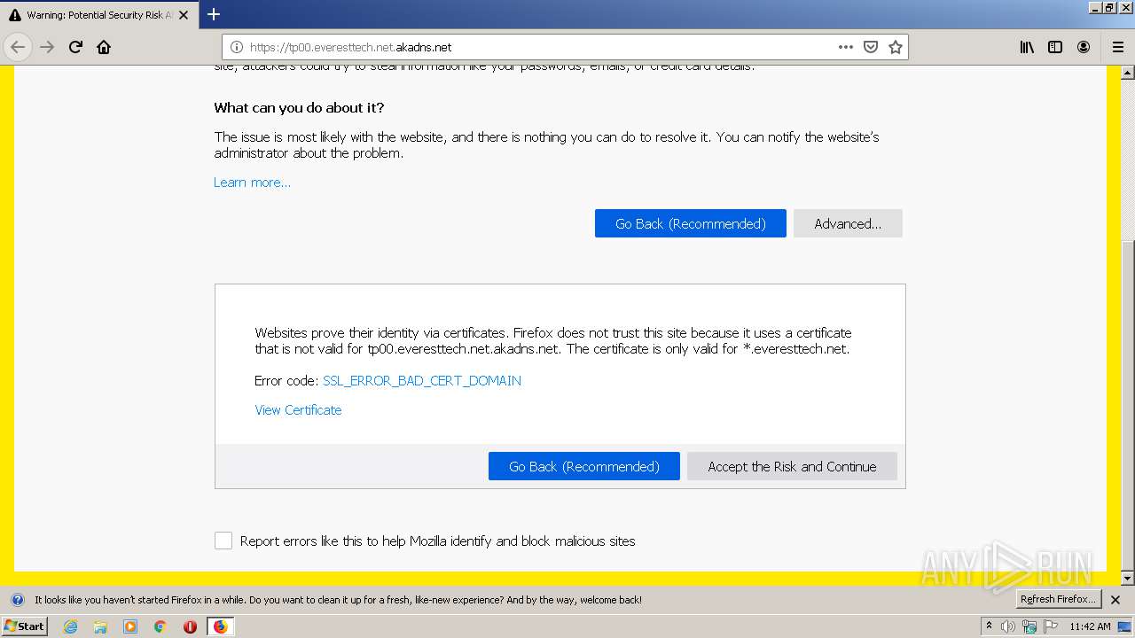This screenshot has height=638, width=1135.
Task: Enable Report errors to Mozilla checkbox
Action: (223, 541)
